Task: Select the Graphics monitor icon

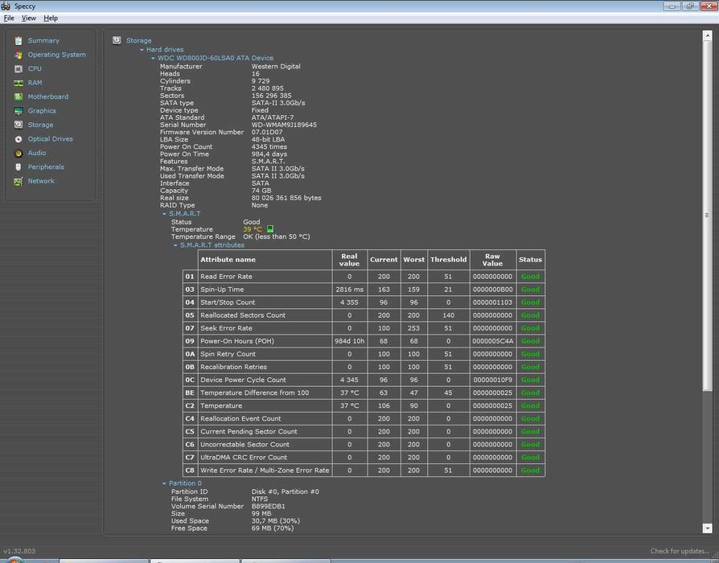Action: 18,111
